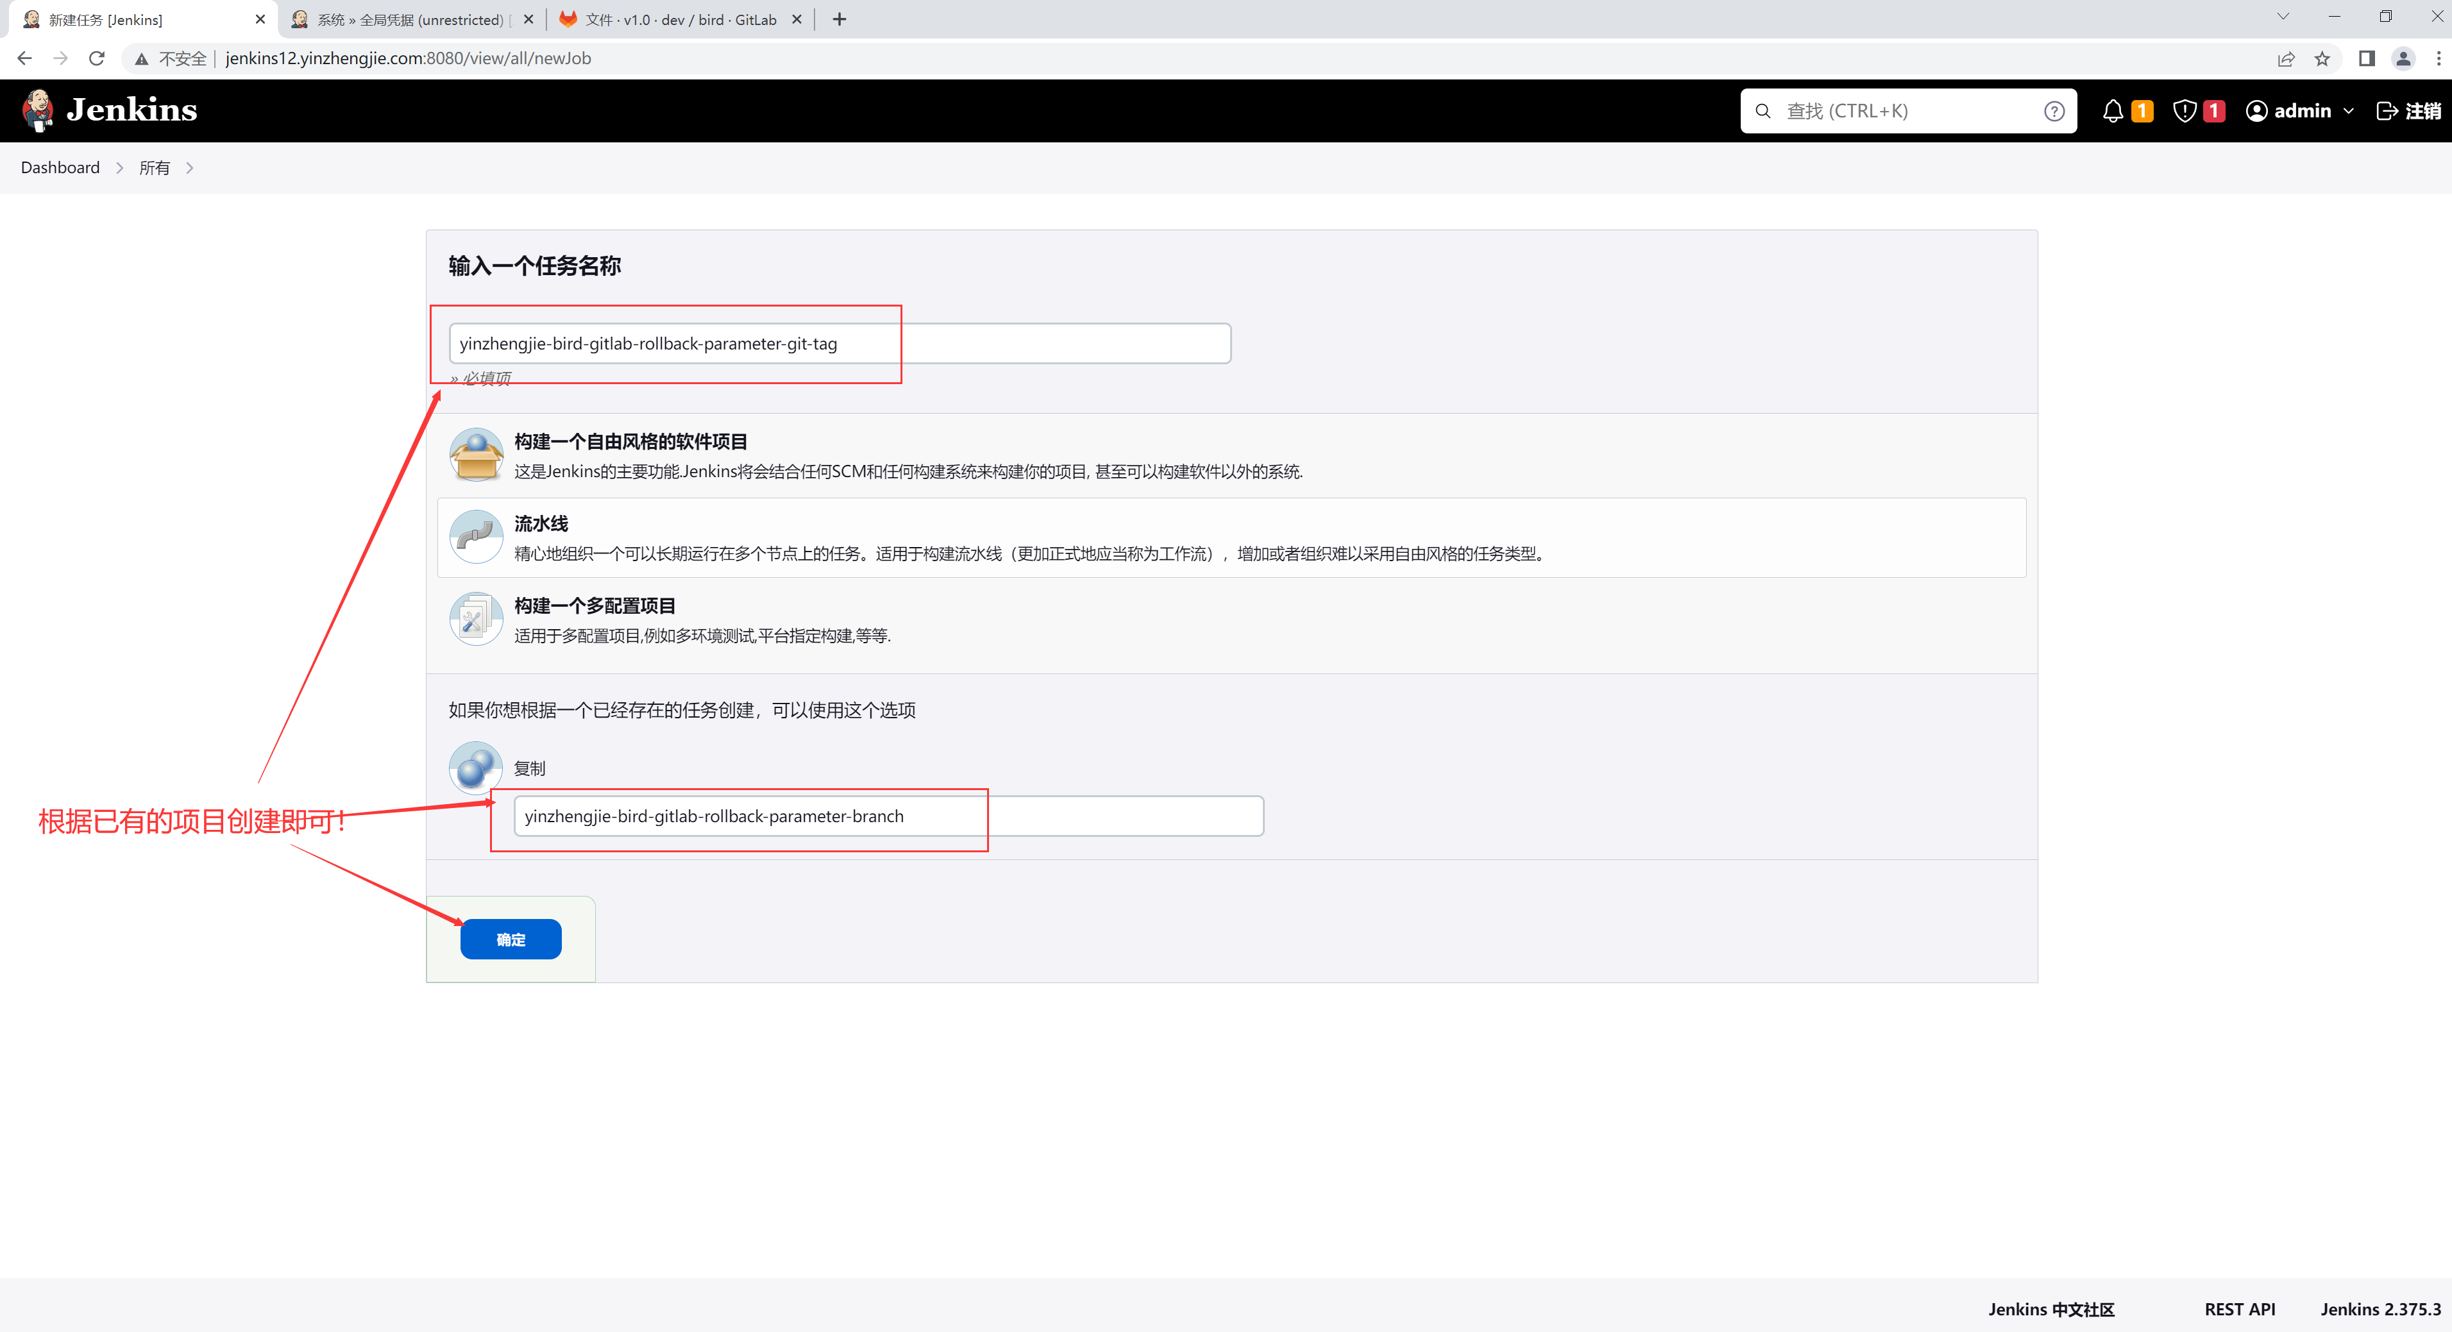2452x1332 pixels.
Task: Click the copy (复制) spheres icon
Action: [475, 767]
